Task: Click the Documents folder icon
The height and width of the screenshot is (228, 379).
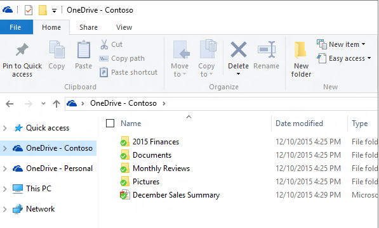Action: [124, 155]
